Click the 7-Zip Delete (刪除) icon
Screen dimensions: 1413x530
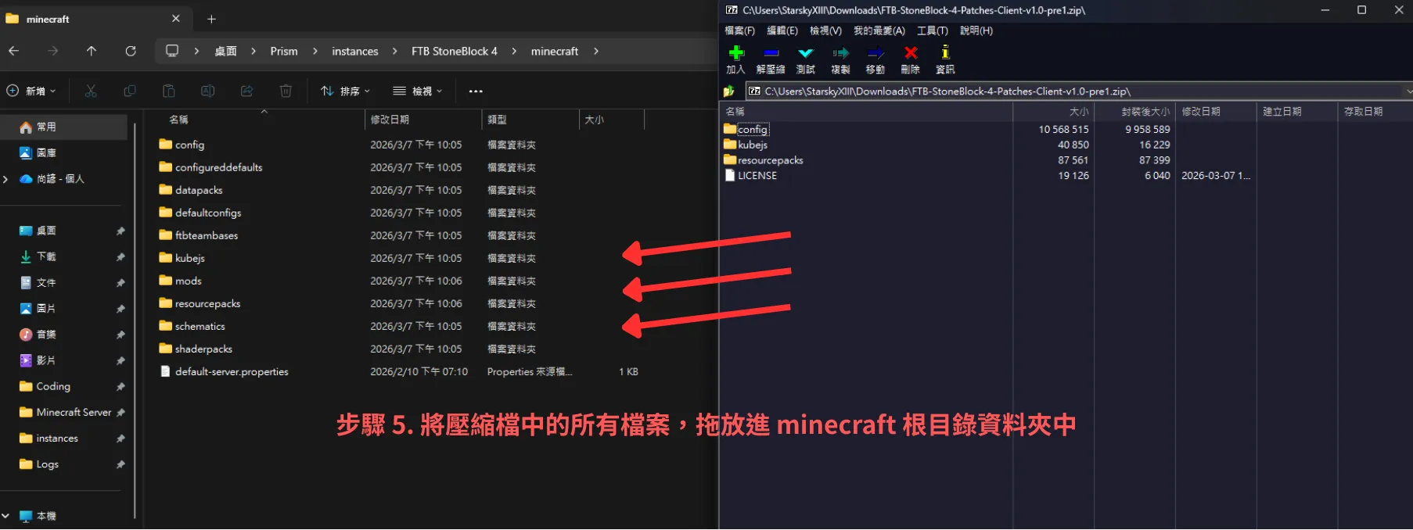point(910,54)
